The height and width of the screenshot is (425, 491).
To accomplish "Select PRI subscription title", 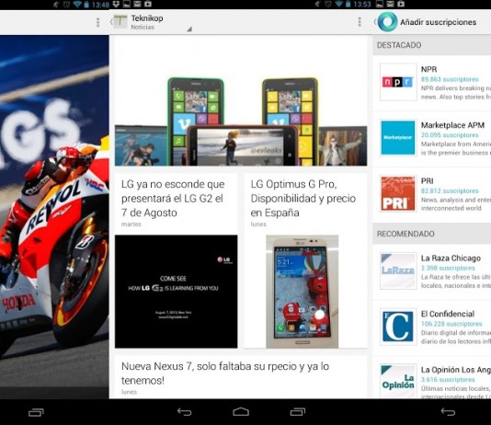I will (x=428, y=181).
